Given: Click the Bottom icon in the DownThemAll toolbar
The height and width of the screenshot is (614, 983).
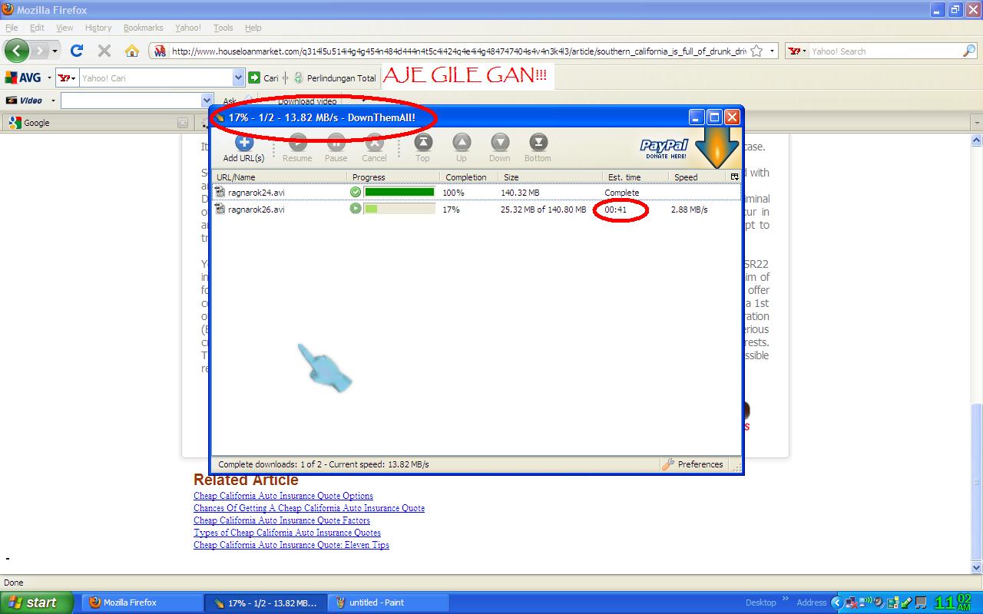Looking at the screenshot, I should (538, 142).
